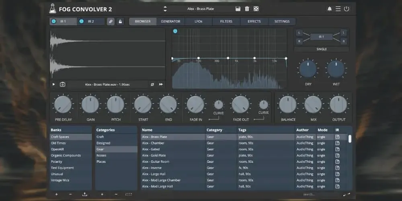Invert phase with the ø icon
This screenshot has width=402, height=201.
pos(152,84)
